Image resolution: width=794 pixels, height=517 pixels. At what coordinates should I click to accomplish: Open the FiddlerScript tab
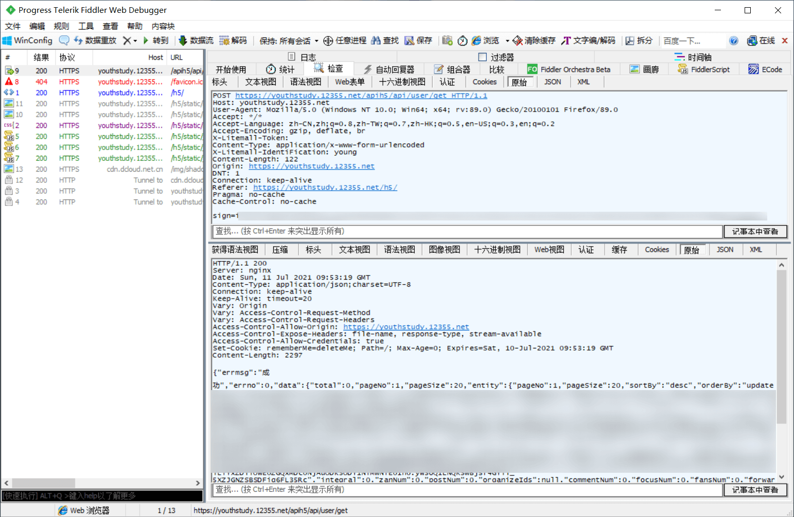704,69
